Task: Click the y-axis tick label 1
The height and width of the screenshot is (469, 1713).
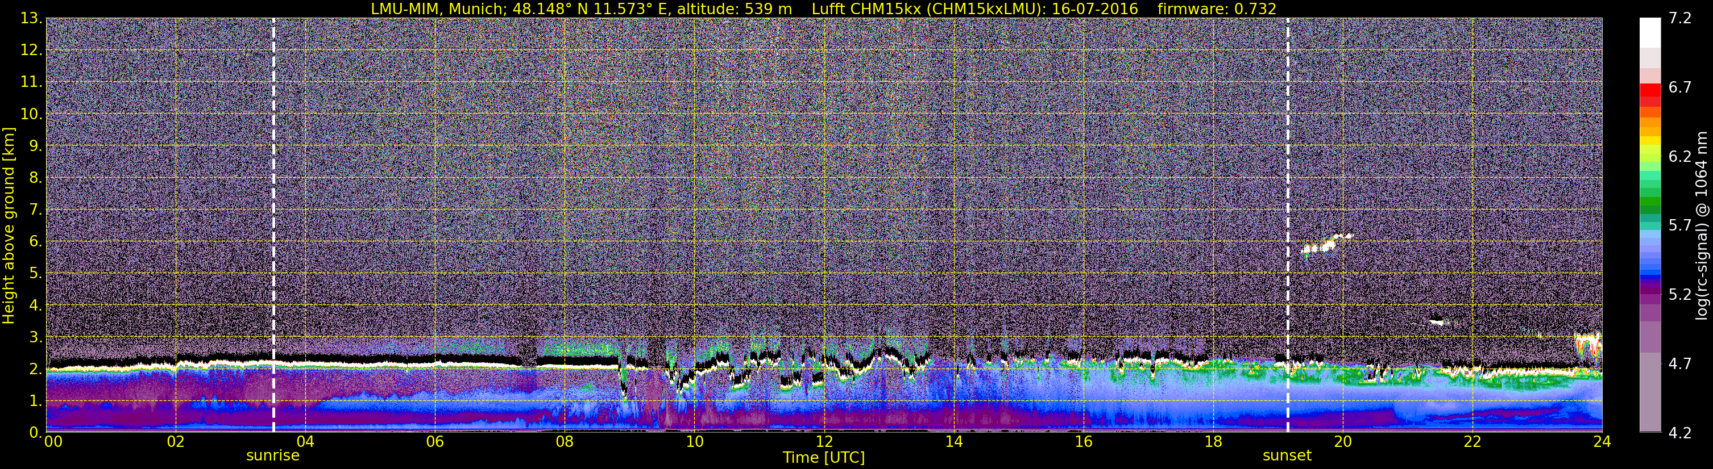Action: tap(35, 400)
